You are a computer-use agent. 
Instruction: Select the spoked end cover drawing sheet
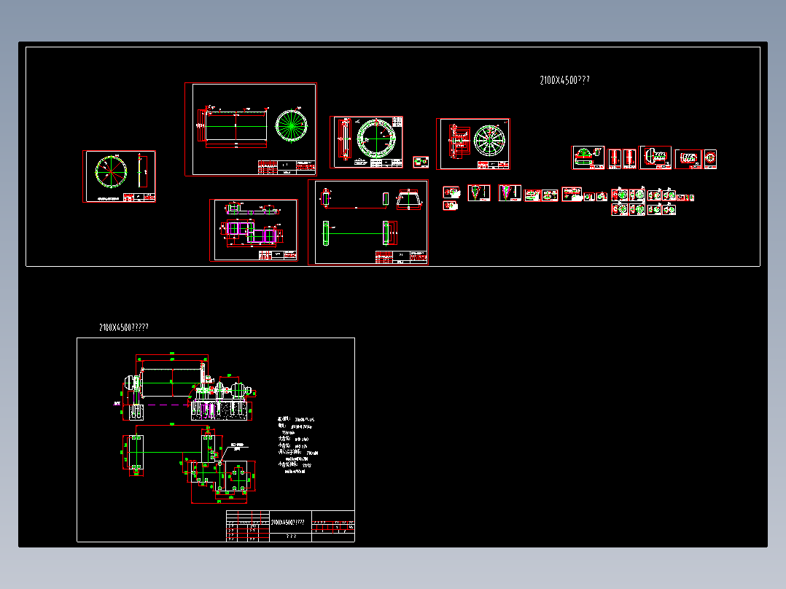pyautogui.click(x=473, y=144)
